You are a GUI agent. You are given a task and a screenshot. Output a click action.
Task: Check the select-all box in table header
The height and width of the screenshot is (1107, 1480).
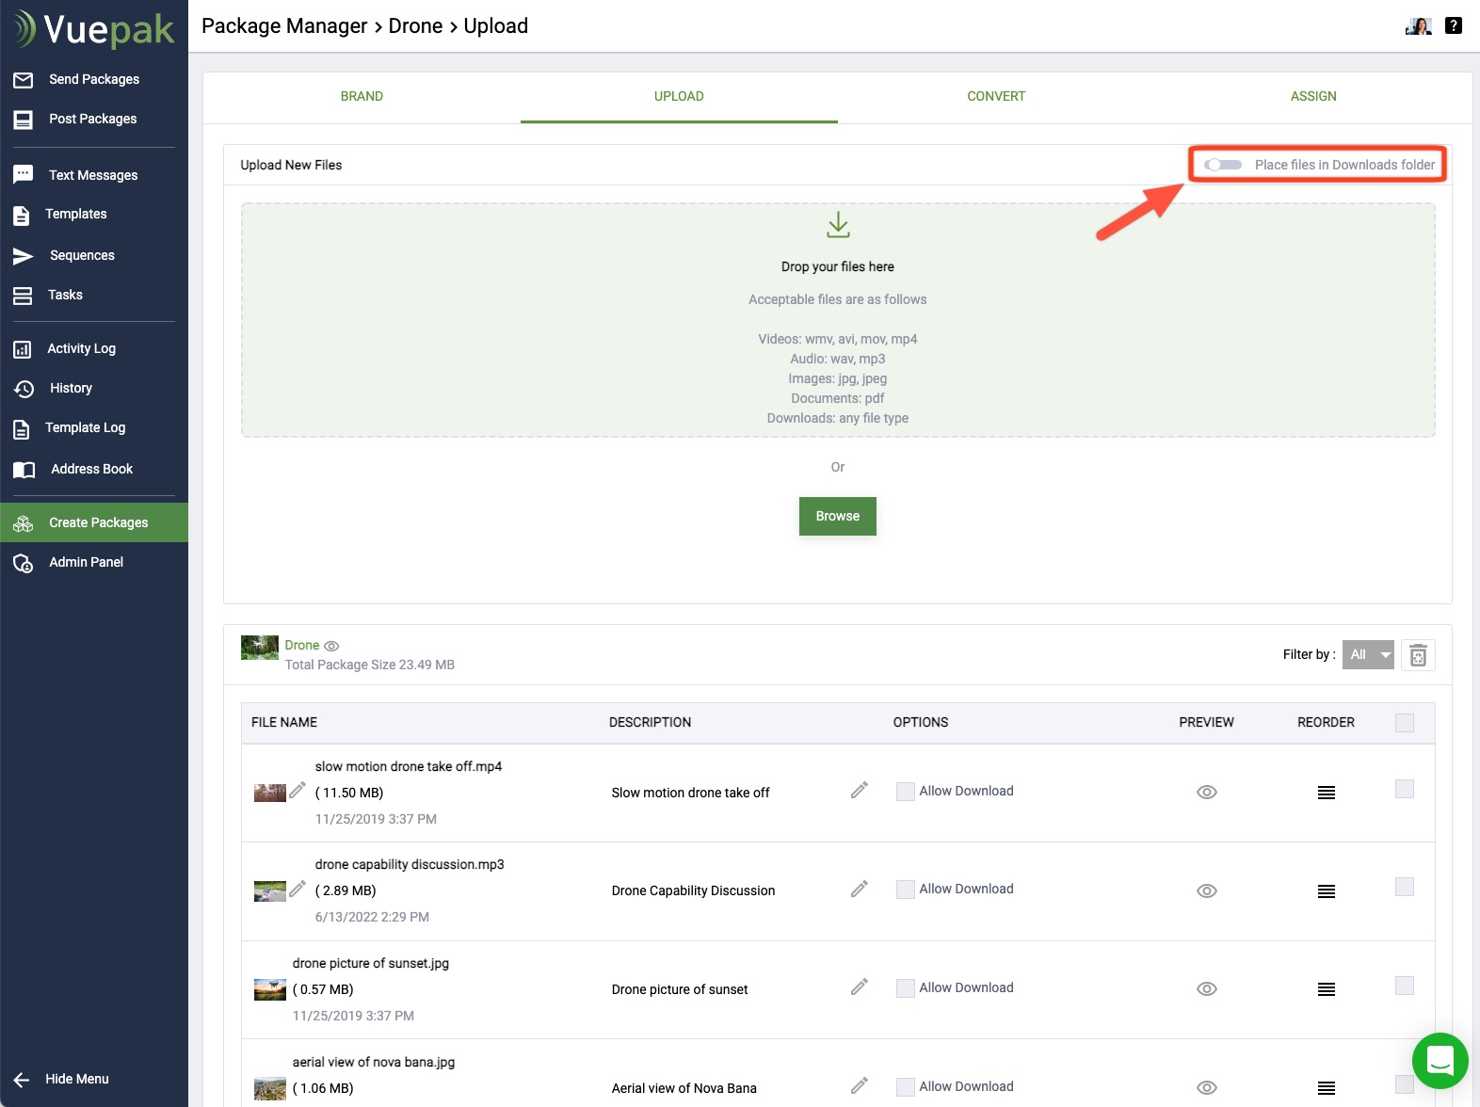coord(1404,723)
